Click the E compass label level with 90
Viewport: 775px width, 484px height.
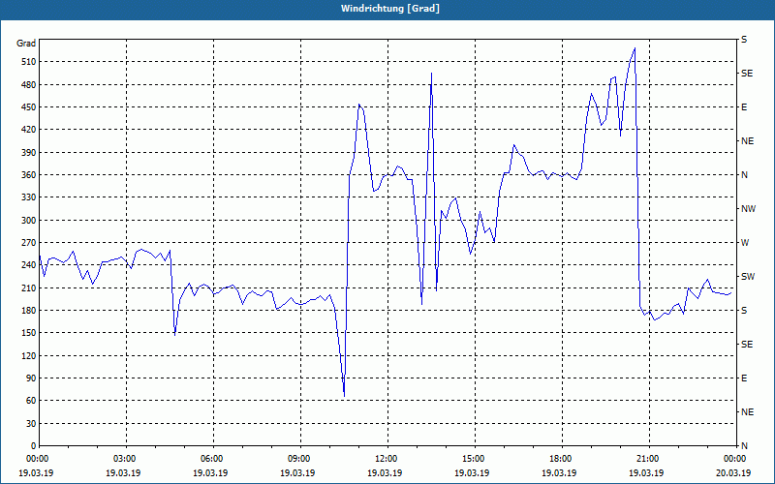744,378
